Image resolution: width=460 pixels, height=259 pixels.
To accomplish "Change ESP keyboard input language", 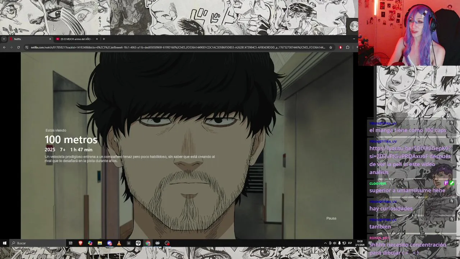I will [350, 243].
